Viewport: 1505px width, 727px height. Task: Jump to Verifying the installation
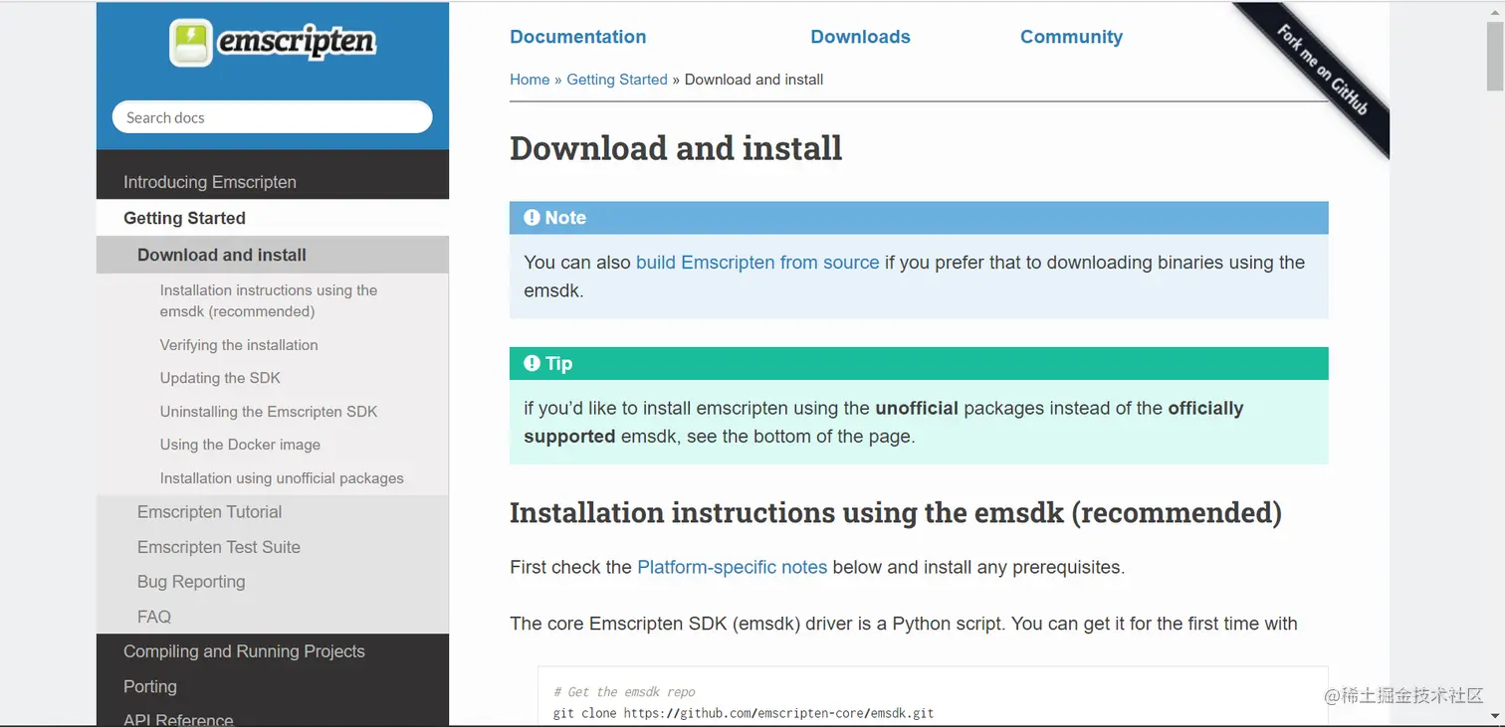239,345
